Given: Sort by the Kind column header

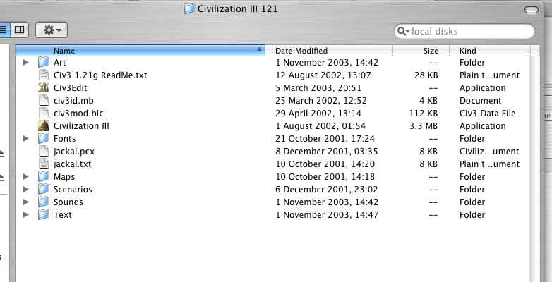Looking at the screenshot, I should (x=490, y=51).
